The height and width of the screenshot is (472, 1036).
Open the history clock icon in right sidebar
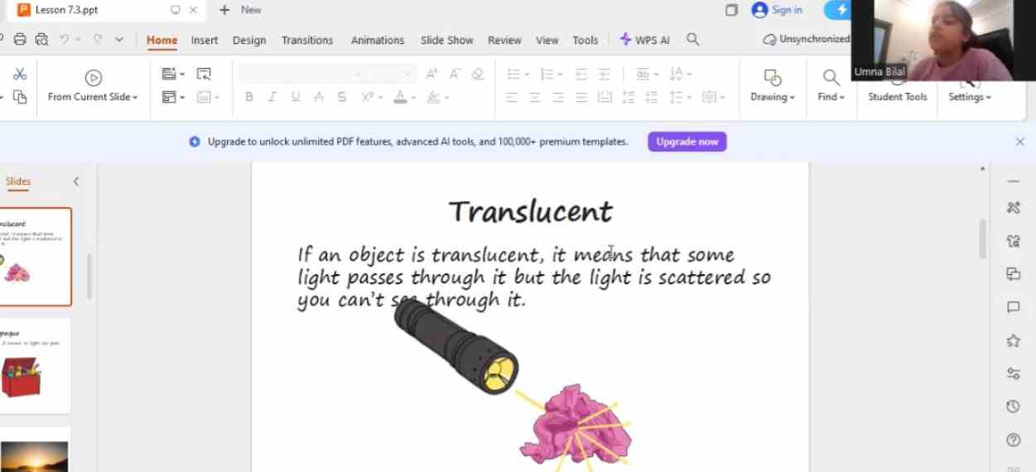(x=1013, y=407)
